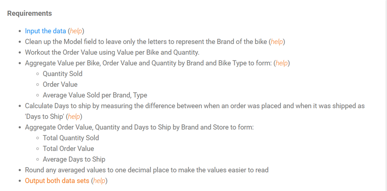Open the 'Input the data' link
This screenshot has height=191, width=387.
(x=45, y=31)
